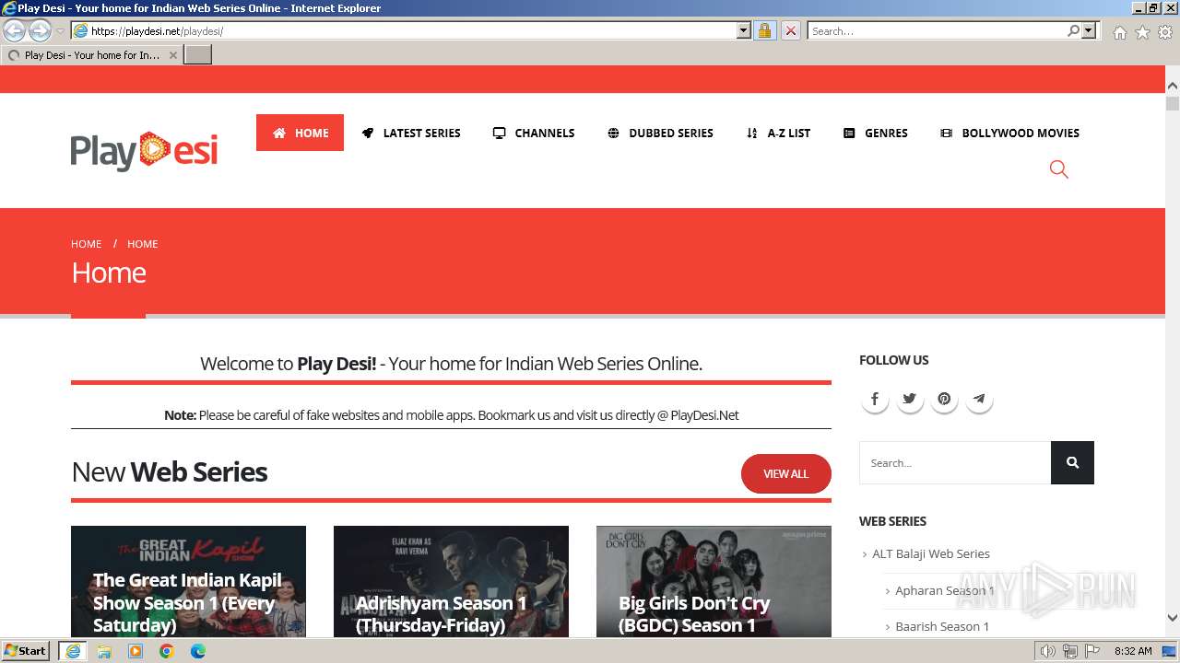Open the A-Z LIST menu item
This screenshot has height=663, width=1180.
pyautogui.click(x=778, y=133)
